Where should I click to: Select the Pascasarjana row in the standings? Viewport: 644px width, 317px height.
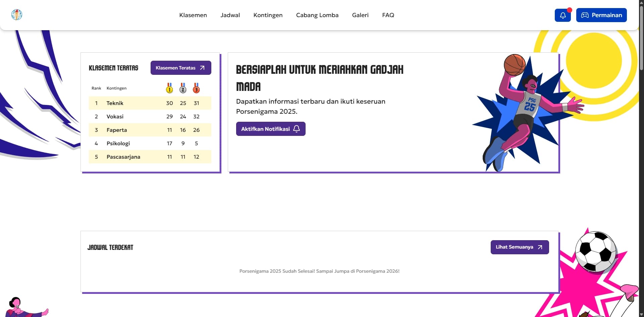[x=150, y=157]
